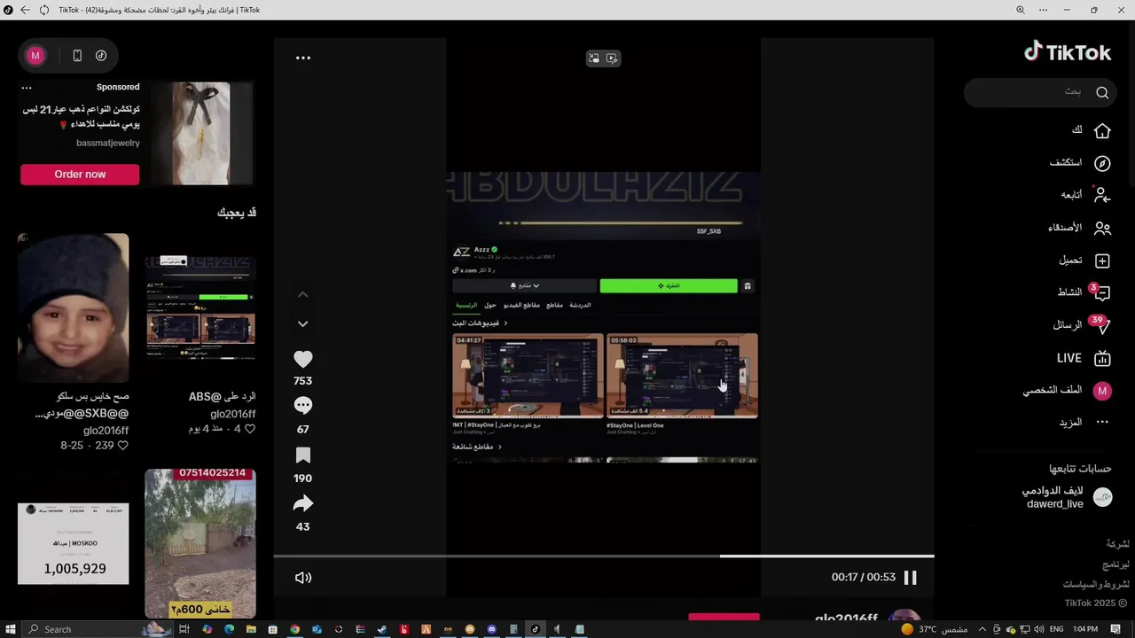Click the 1:04 PM clock
This screenshot has width=1135, height=638.
1085,629
